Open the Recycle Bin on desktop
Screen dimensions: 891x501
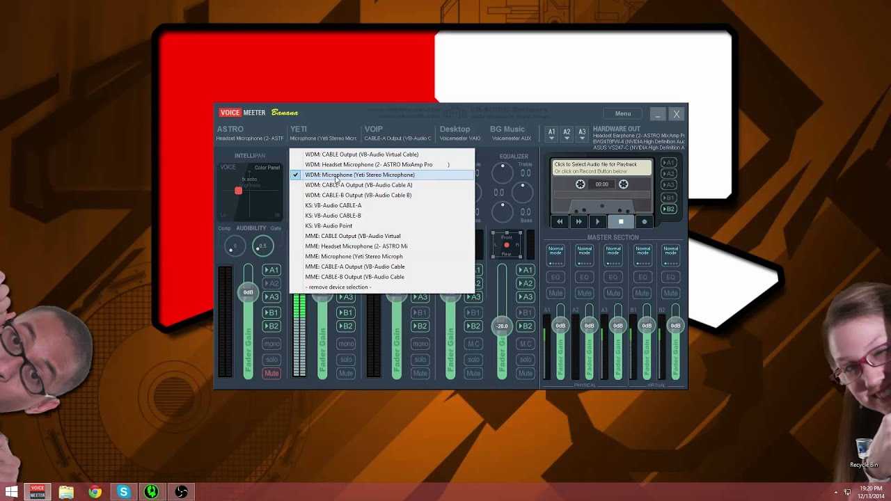coord(864,454)
